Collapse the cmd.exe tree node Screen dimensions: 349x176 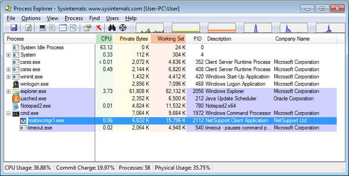click(x=9, y=114)
